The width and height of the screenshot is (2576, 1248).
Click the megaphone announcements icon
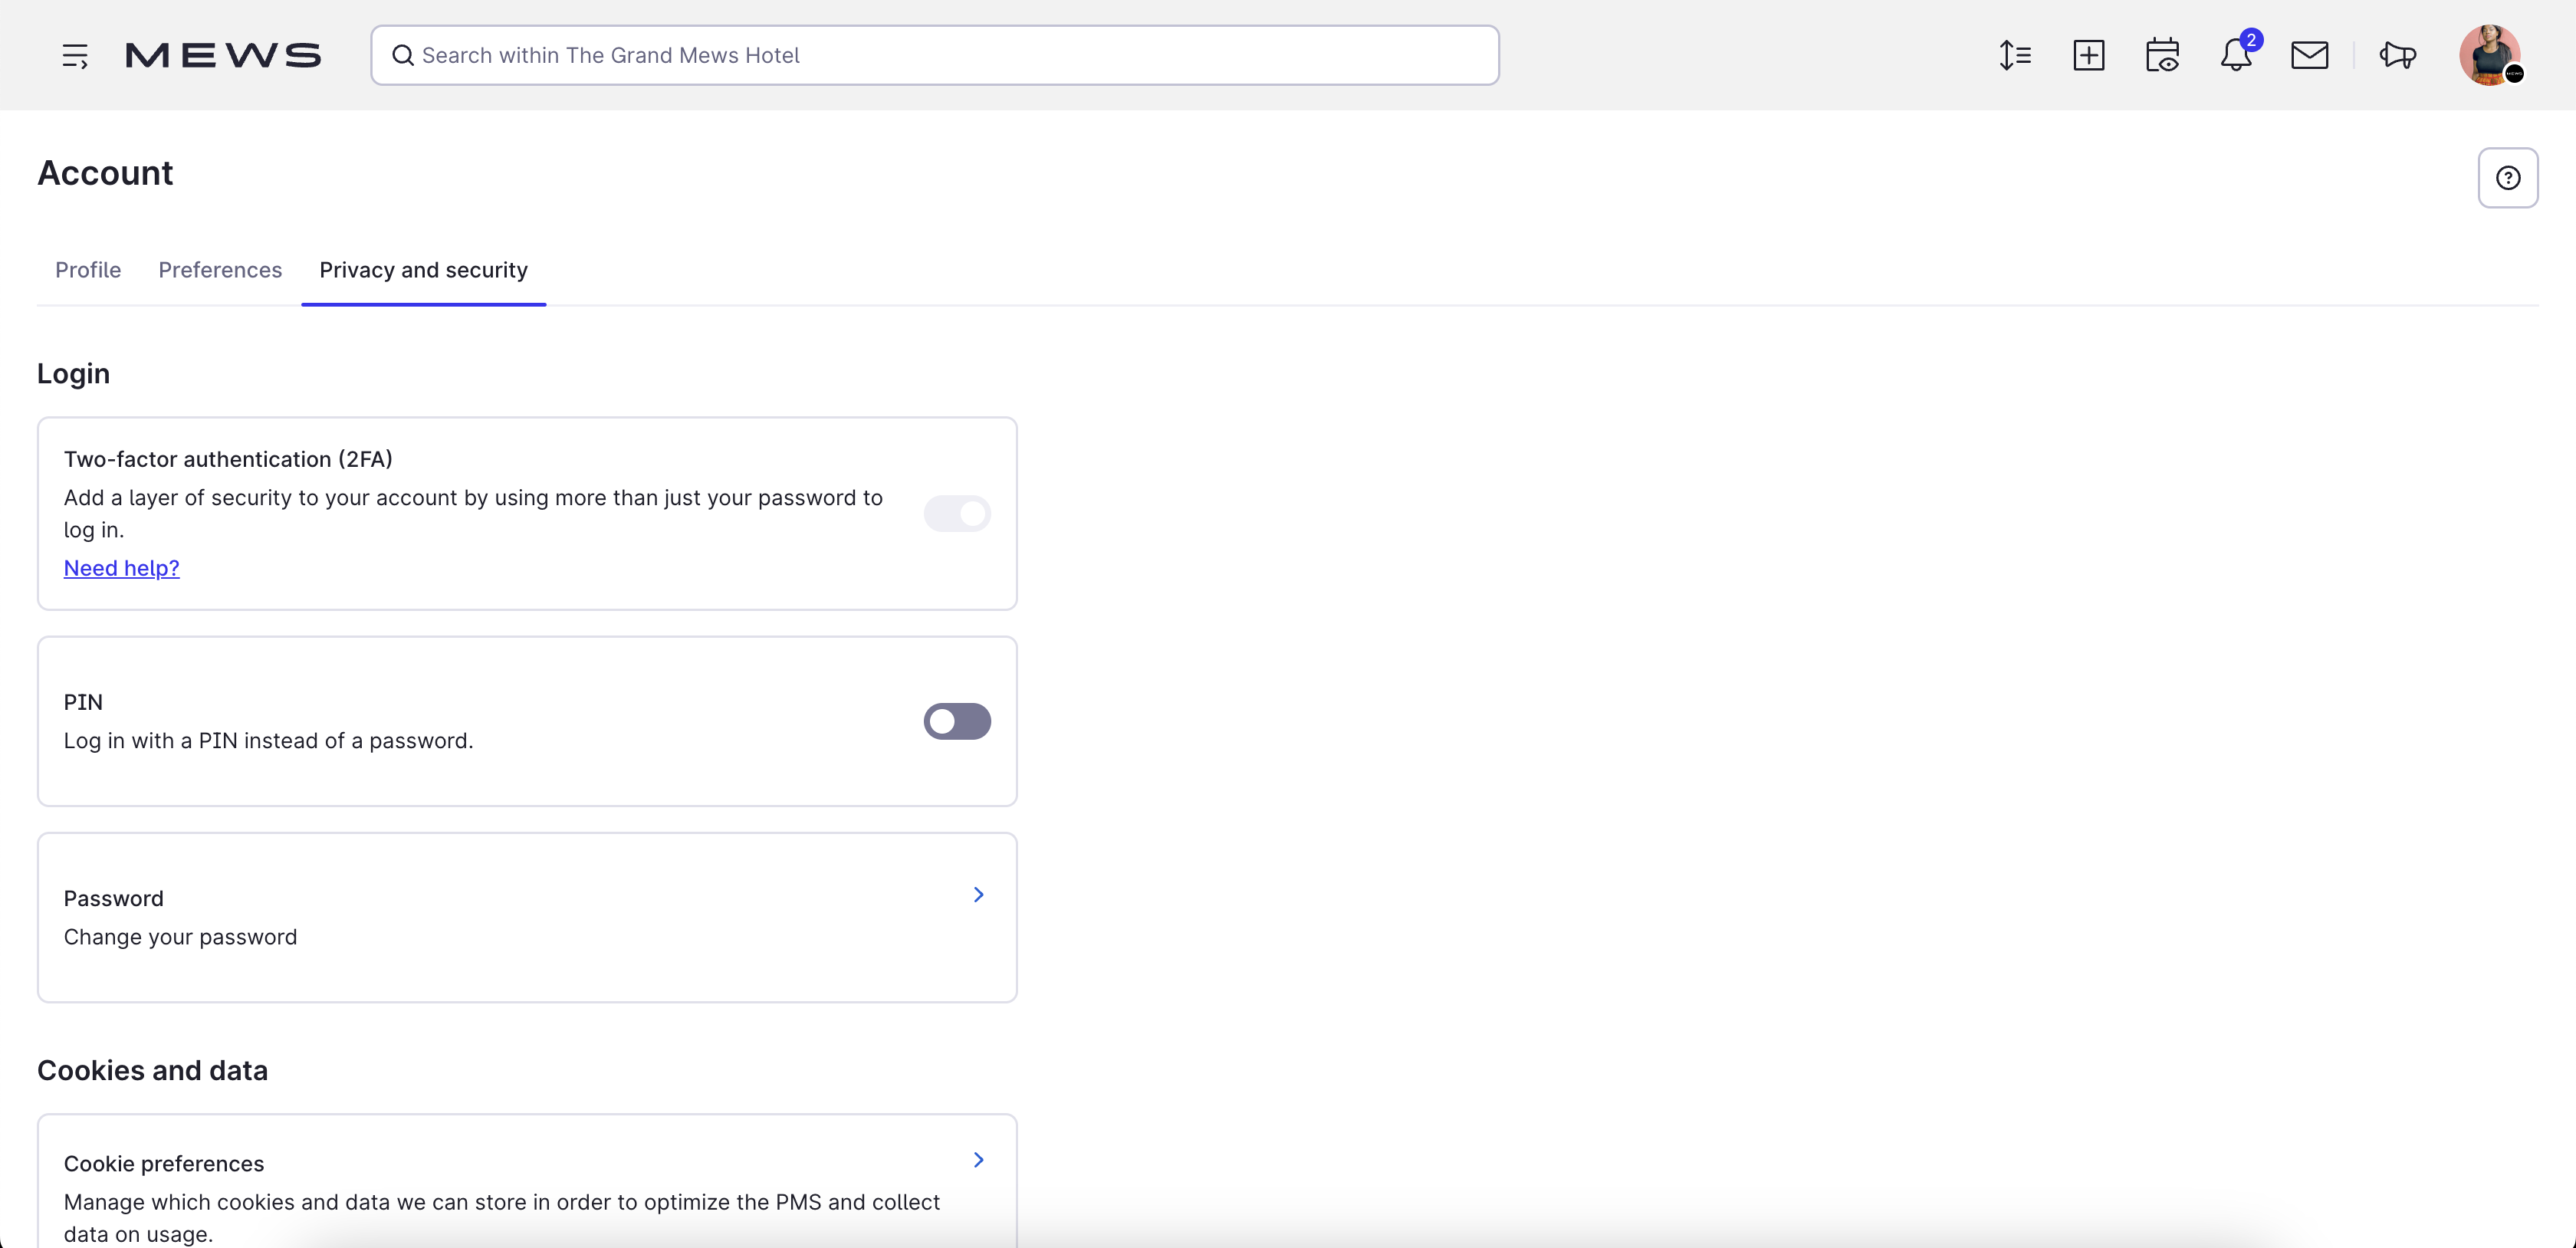point(2397,55)
